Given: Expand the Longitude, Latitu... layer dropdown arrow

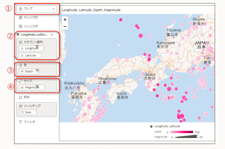Looking at the screenshot, I should click(52, 35).
